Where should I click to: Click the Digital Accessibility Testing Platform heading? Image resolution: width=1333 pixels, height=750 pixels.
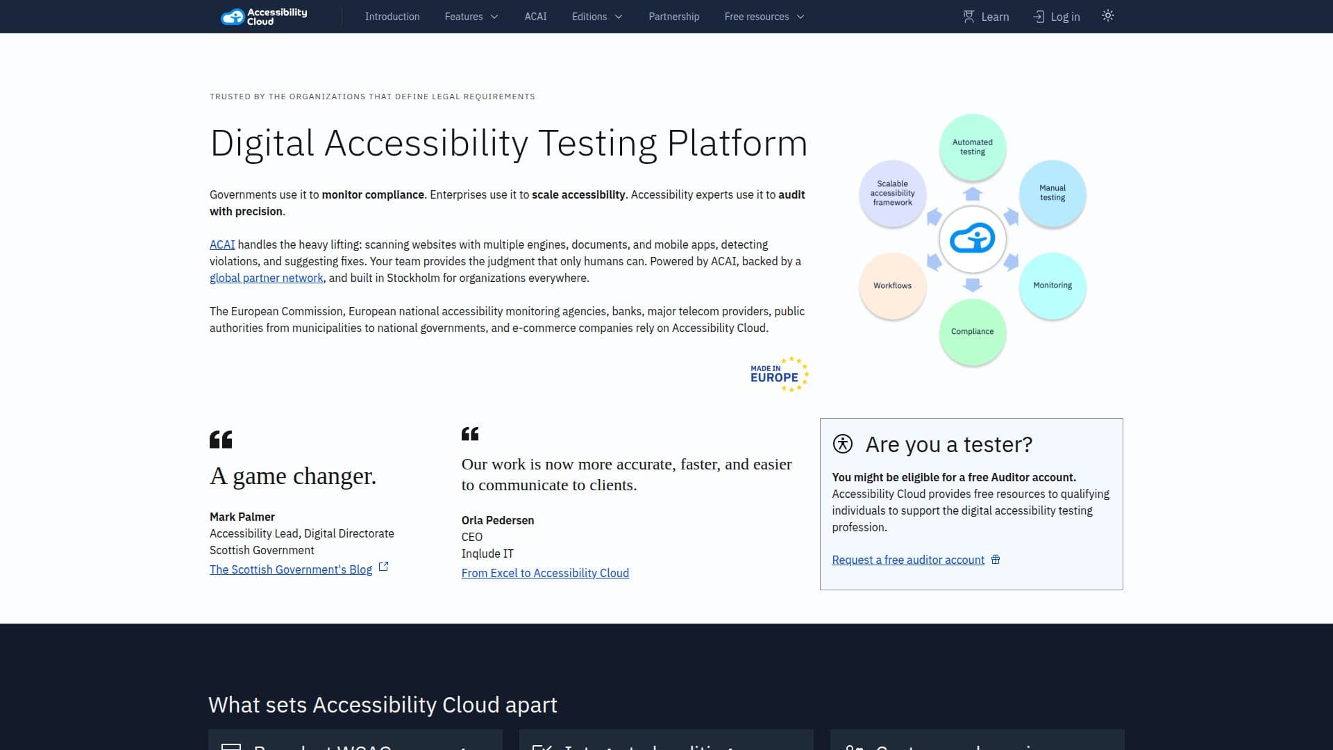(x=509, y=144)
